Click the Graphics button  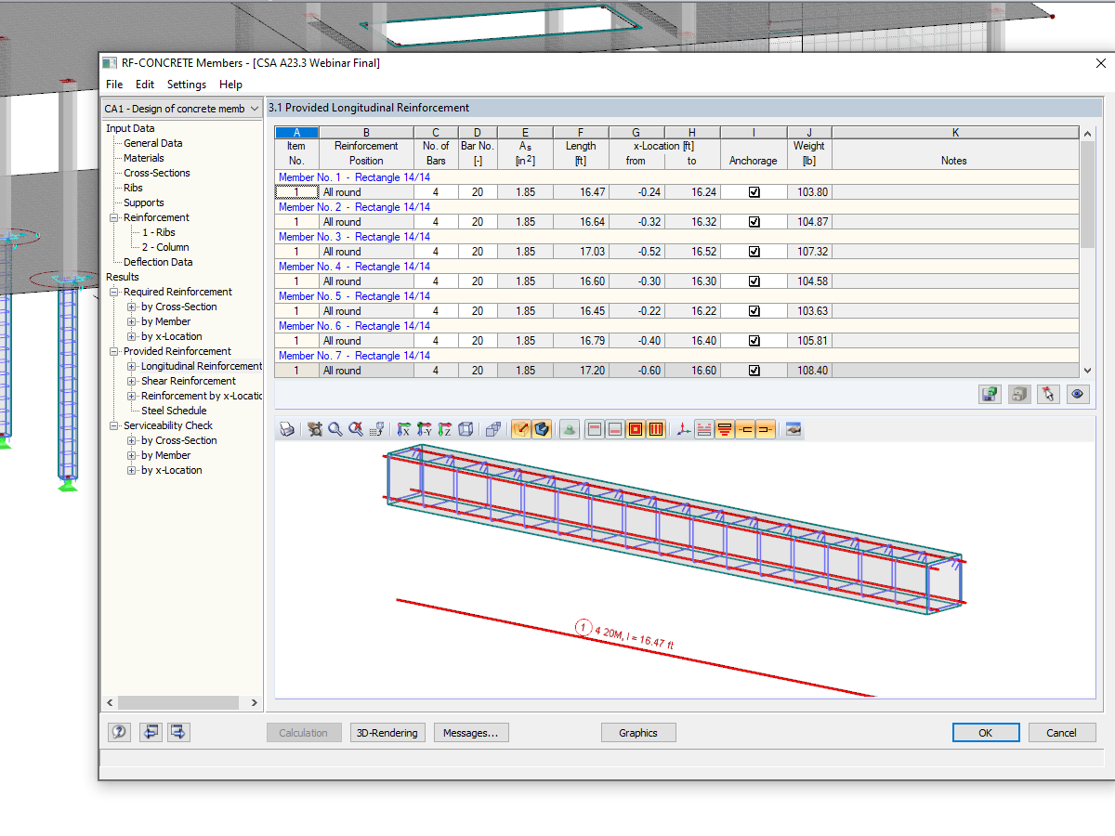[x=638, y=733]
